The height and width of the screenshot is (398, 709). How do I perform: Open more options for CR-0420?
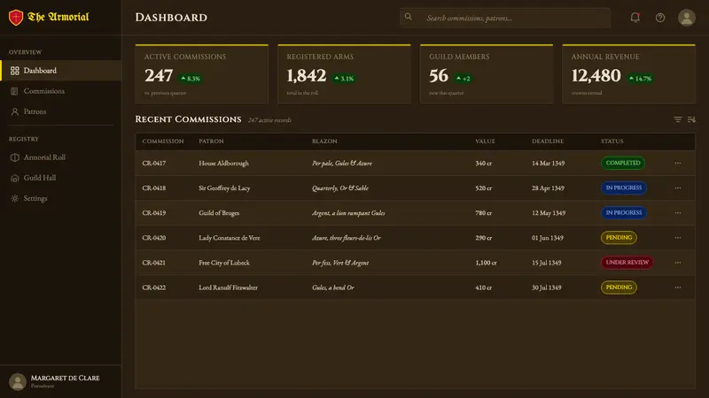coord(677,237)
